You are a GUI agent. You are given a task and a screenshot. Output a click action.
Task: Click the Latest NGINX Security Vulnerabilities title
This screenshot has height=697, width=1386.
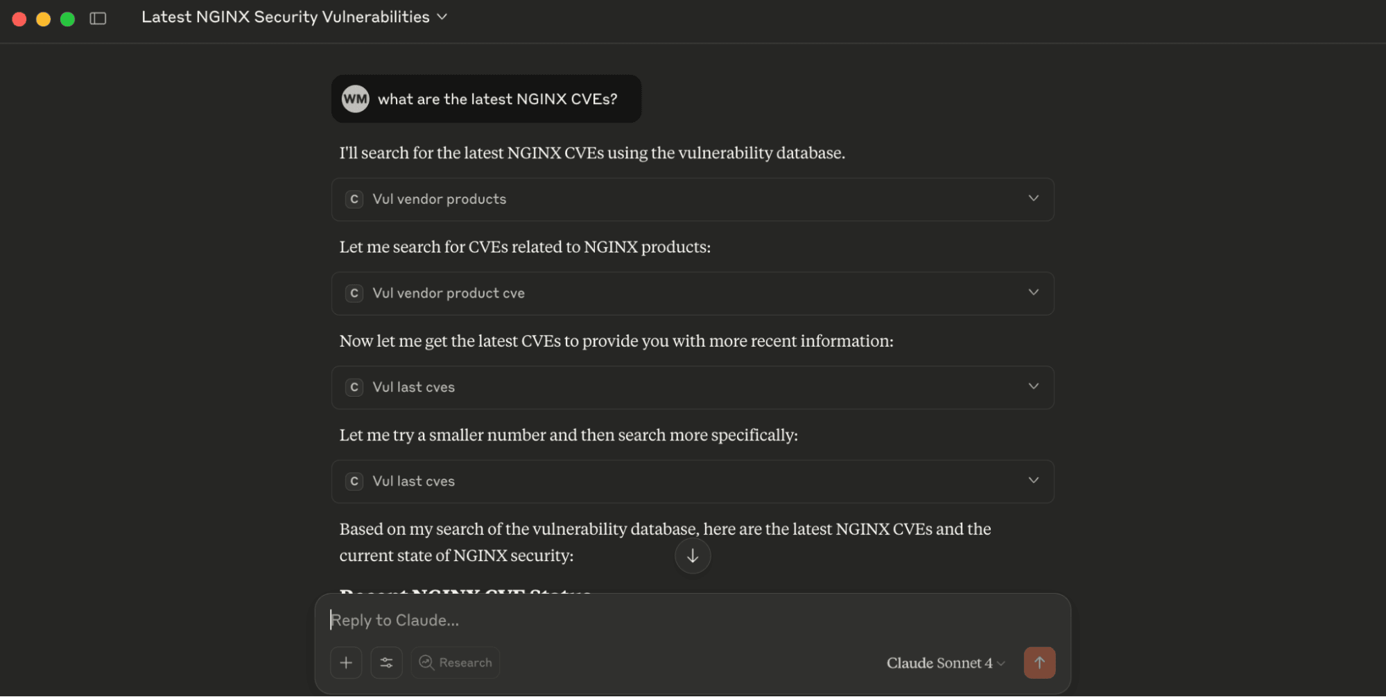pos(285,17)
